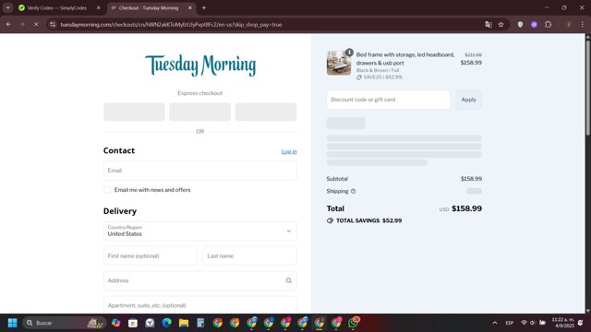Open the Windows Start menu
The height and width of the screenshot is (332, 591).
pyautogui.click(x=12, y=323)
